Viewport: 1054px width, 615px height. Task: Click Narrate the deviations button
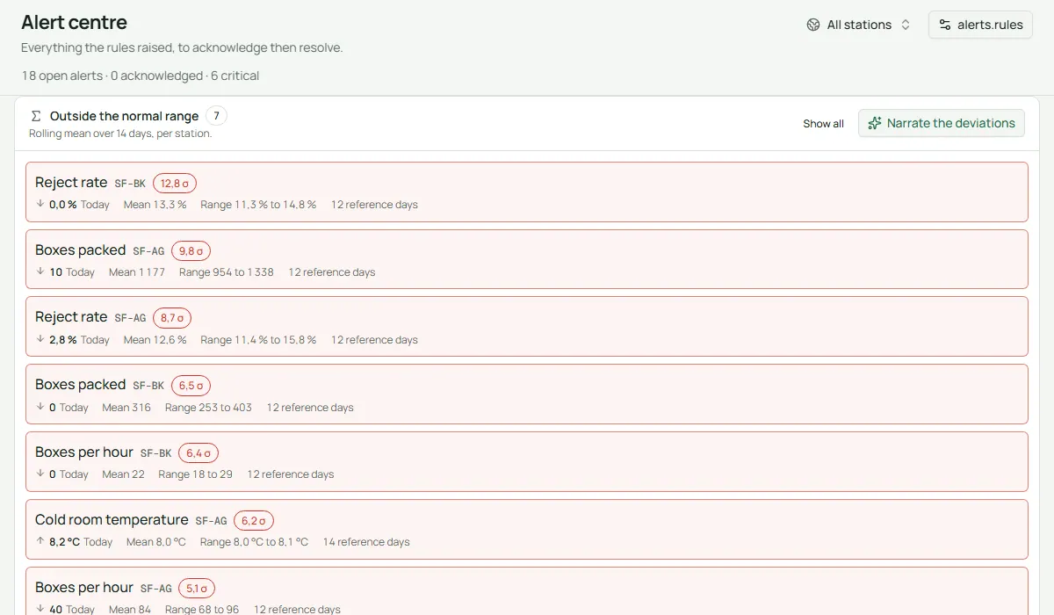click(942, 123)
